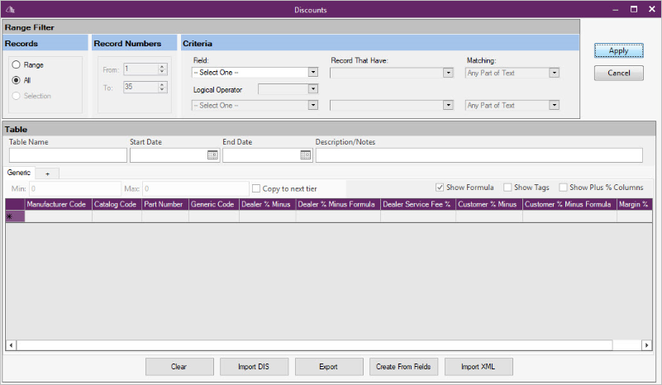Click the Cancel button

(x=619, y=73)
